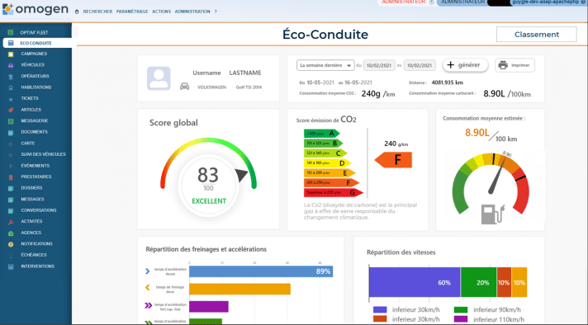Click the Administrateur user badge in header

[x=462, y=2]
